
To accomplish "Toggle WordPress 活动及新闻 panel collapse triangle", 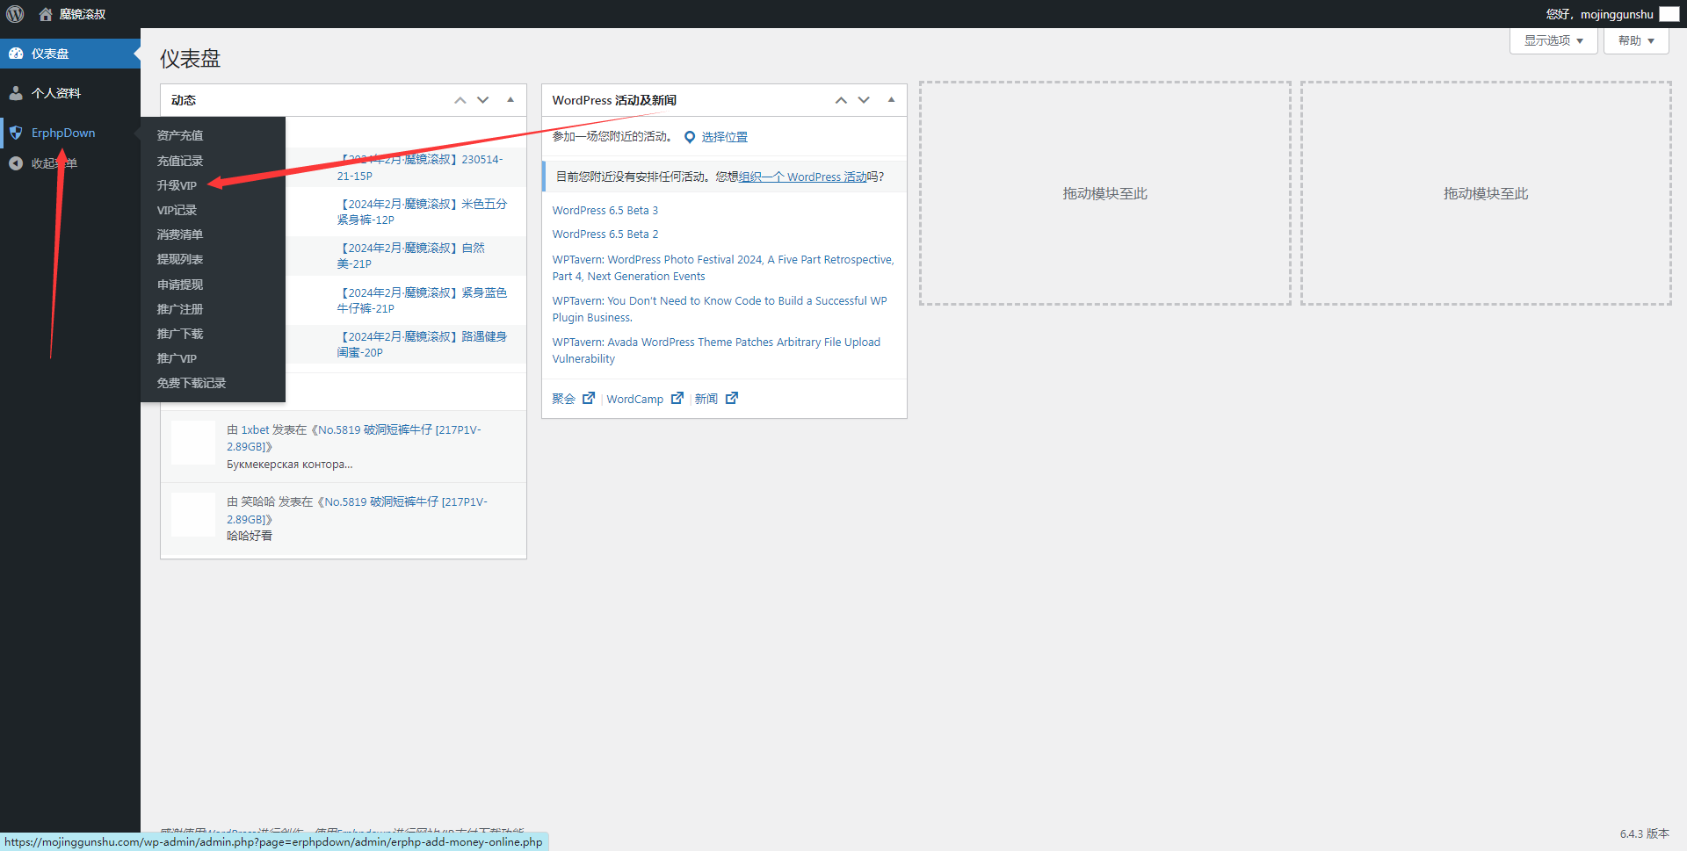I will [891, 100].
